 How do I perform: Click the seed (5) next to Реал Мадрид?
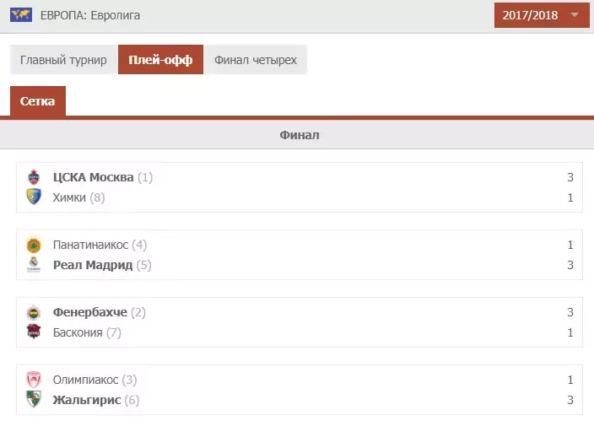click(x=144, y=265)
